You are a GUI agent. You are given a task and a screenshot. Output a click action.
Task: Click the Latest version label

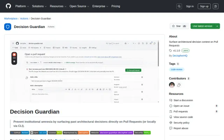point(185,50)
